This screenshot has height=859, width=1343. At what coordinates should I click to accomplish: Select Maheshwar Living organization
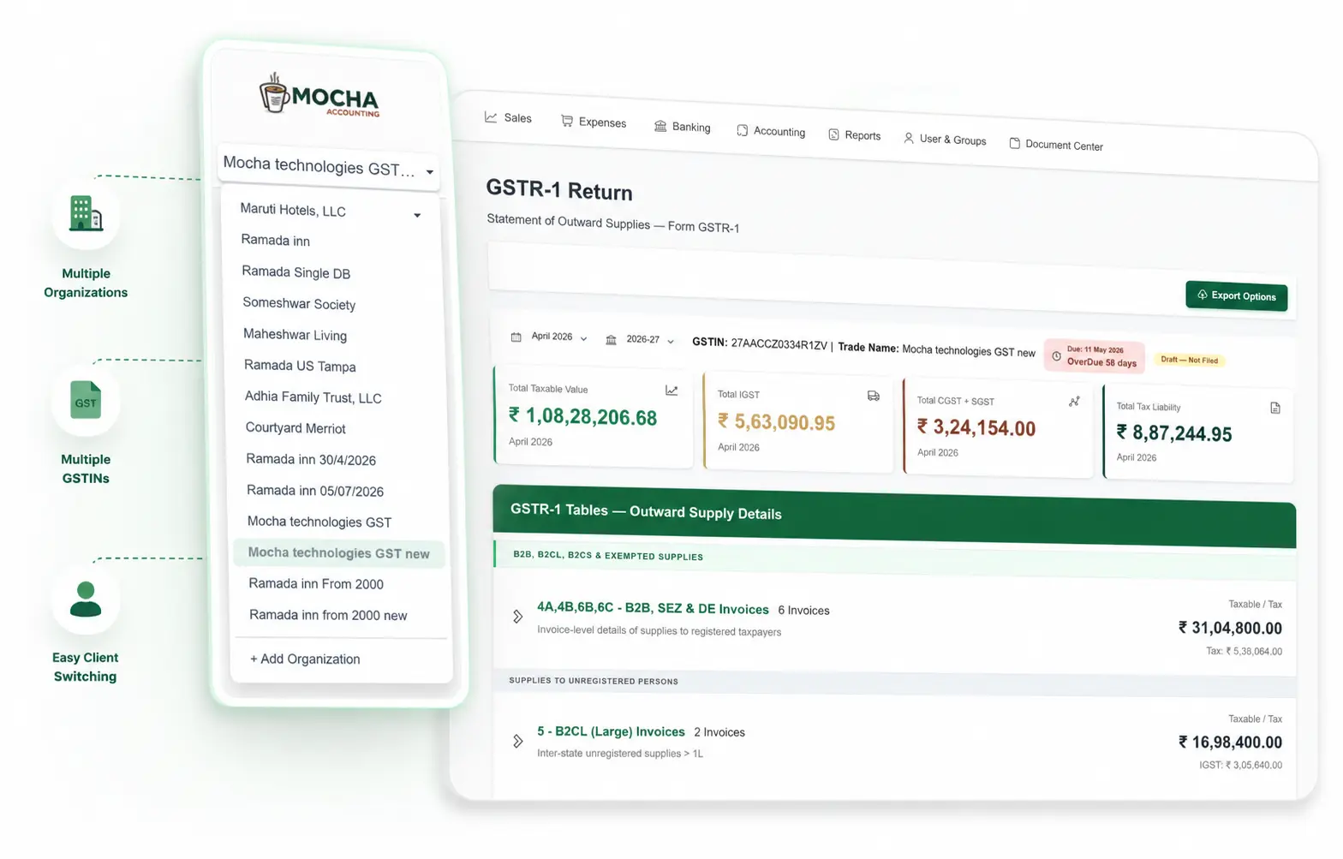tap(295, 335)
